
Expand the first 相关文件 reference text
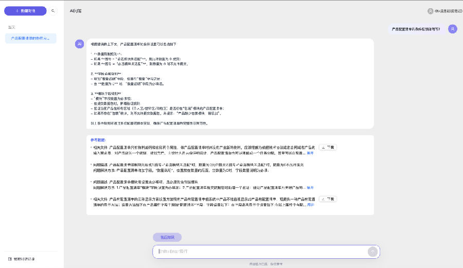[310, 153]
